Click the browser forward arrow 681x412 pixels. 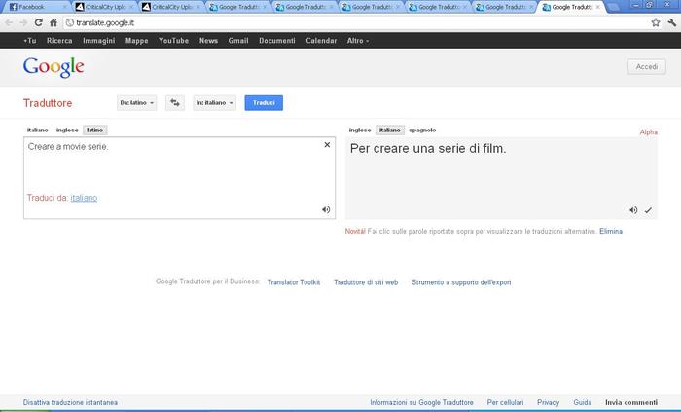(x=23, y=22)
